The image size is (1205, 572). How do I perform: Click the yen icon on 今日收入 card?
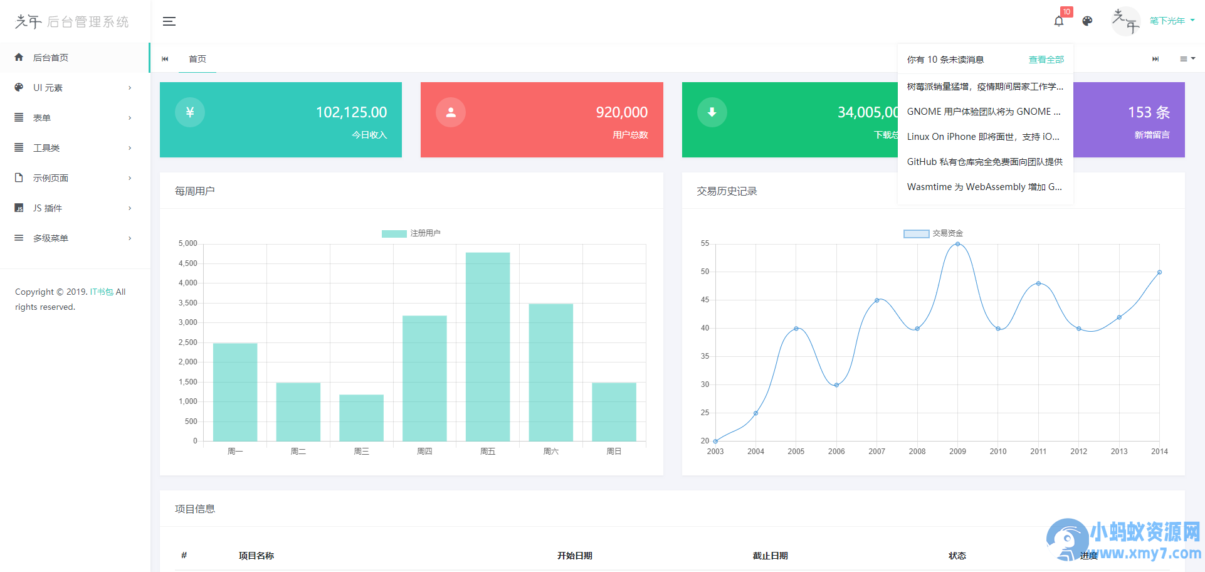190,112
